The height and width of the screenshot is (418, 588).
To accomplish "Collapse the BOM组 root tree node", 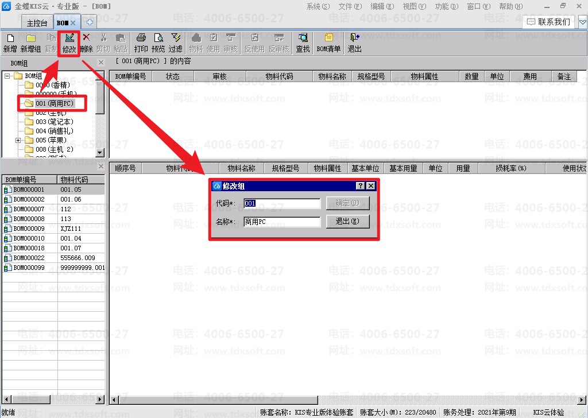I will tap(7, 76).
